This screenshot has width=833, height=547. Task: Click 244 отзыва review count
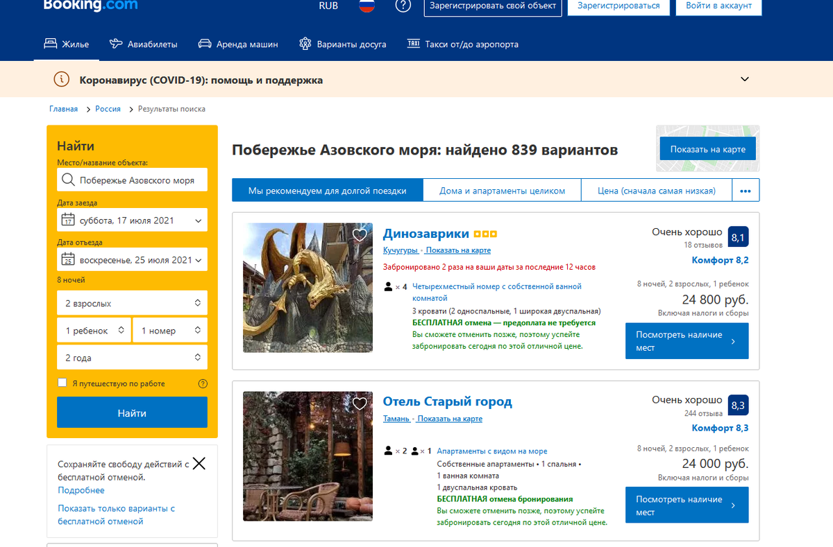click(703, 413)
